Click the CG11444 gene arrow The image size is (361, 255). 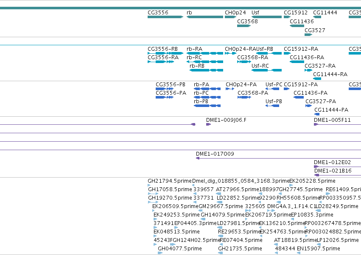pos(317,17)
